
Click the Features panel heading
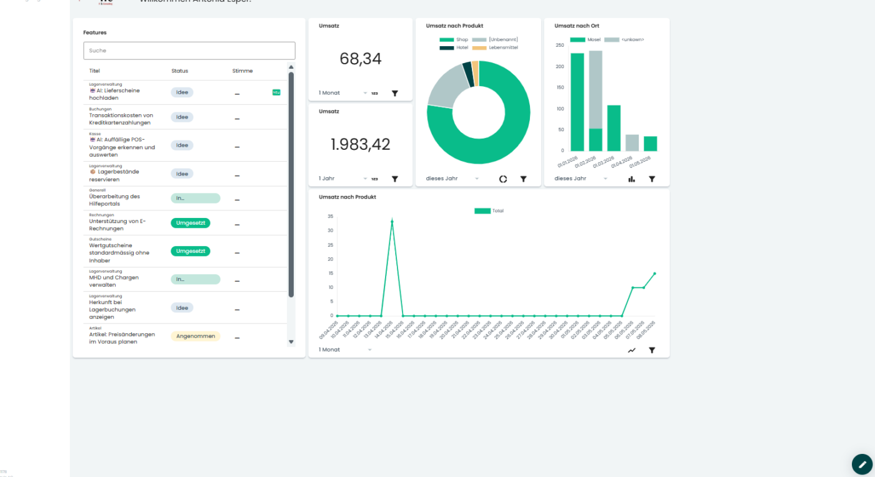tap(95, 32)
